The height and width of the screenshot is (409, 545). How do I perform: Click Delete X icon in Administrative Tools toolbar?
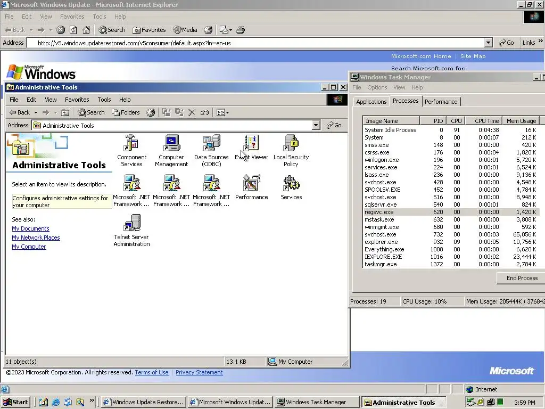[x=192, y=112]
